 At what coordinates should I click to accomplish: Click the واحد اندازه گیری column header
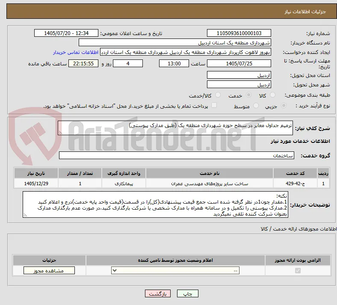pyautogui.click(x=124, y=173)
